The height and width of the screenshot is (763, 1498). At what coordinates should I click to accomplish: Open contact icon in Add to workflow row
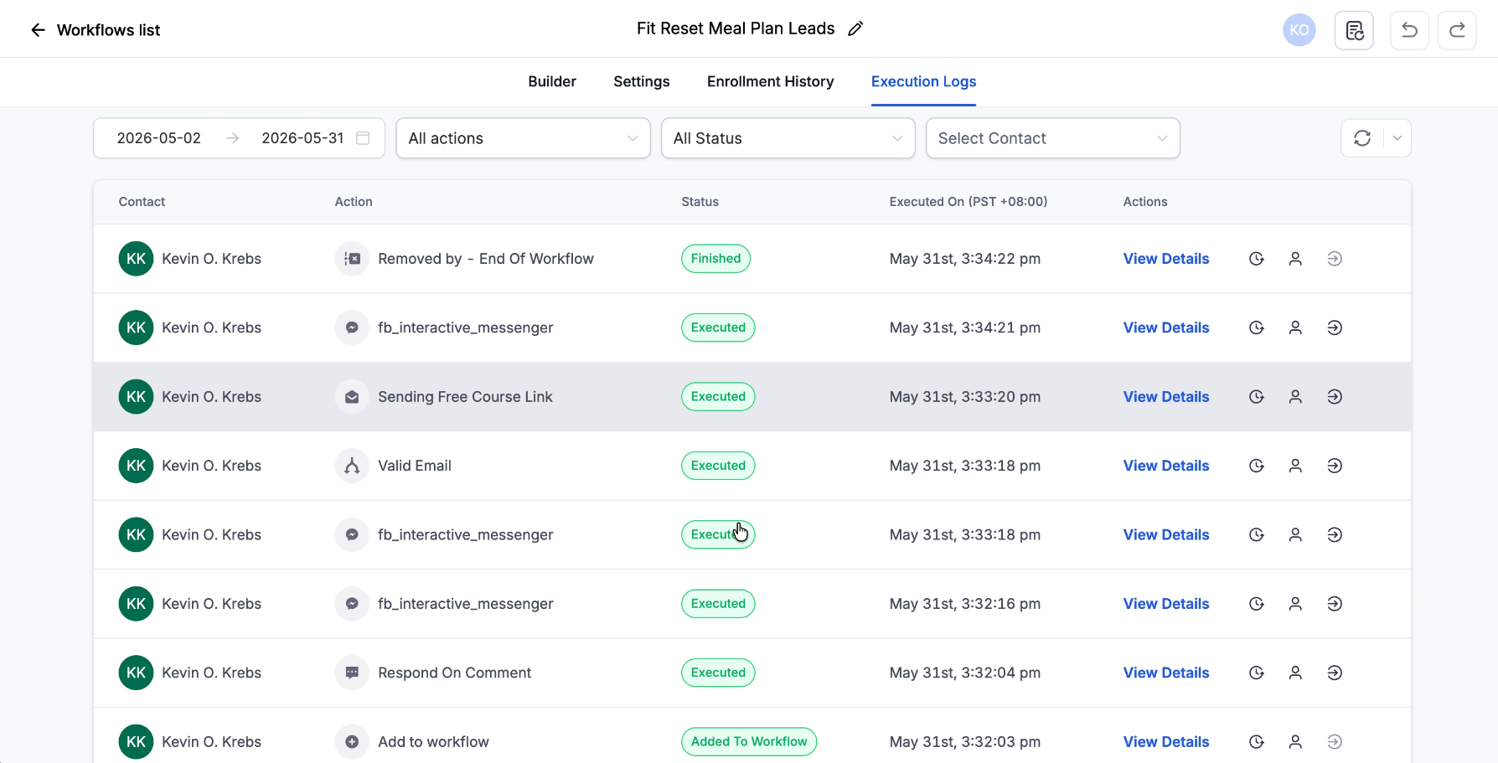[1295, 742]
